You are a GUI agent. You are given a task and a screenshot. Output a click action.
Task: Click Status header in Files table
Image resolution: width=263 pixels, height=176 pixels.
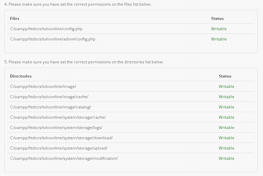pos(217,19)
